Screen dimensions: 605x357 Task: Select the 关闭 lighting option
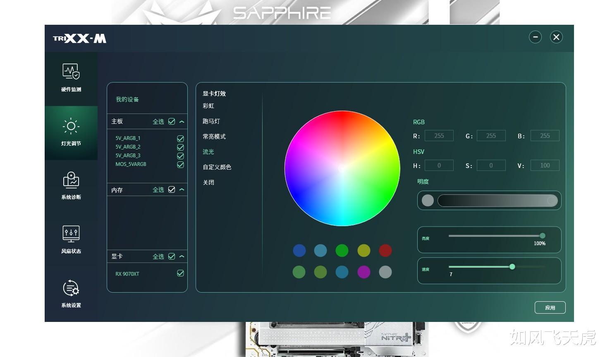(x=208, y=182)
